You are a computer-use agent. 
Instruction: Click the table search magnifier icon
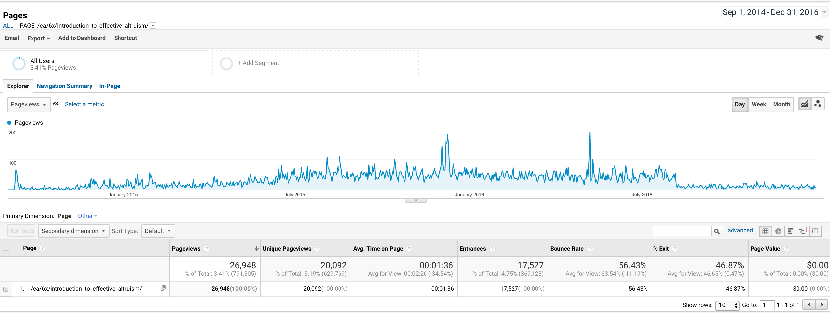click(717, 231)
